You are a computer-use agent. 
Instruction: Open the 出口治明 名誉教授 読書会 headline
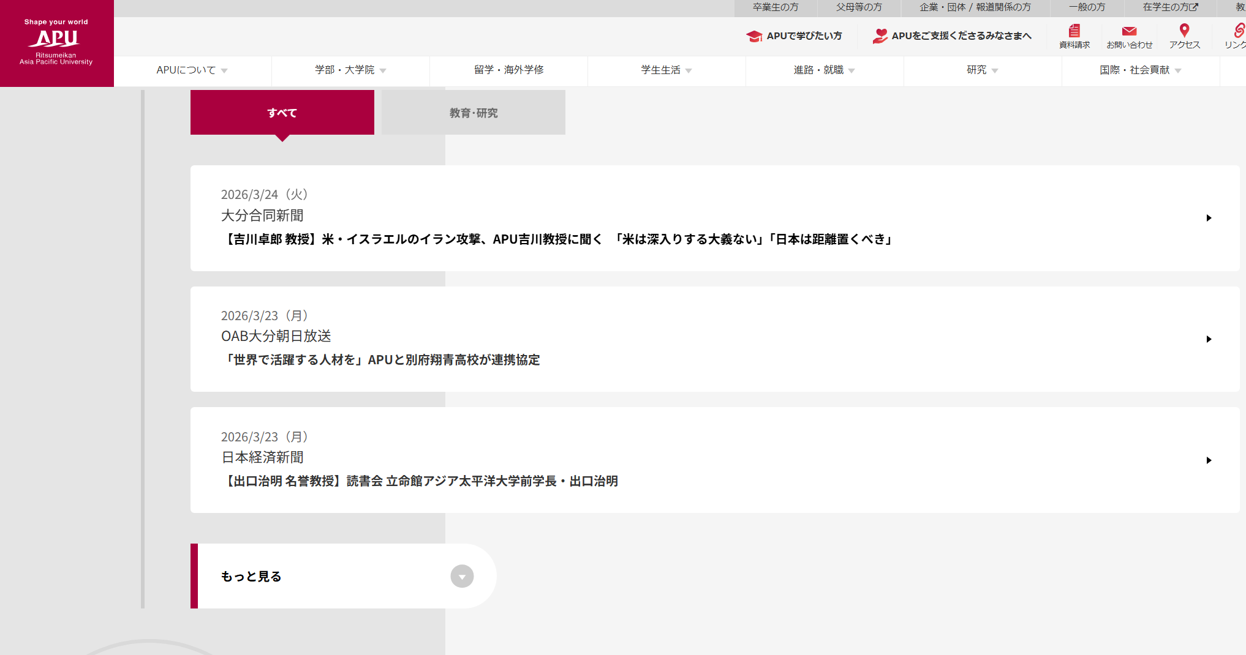click(x=420, y=481)
